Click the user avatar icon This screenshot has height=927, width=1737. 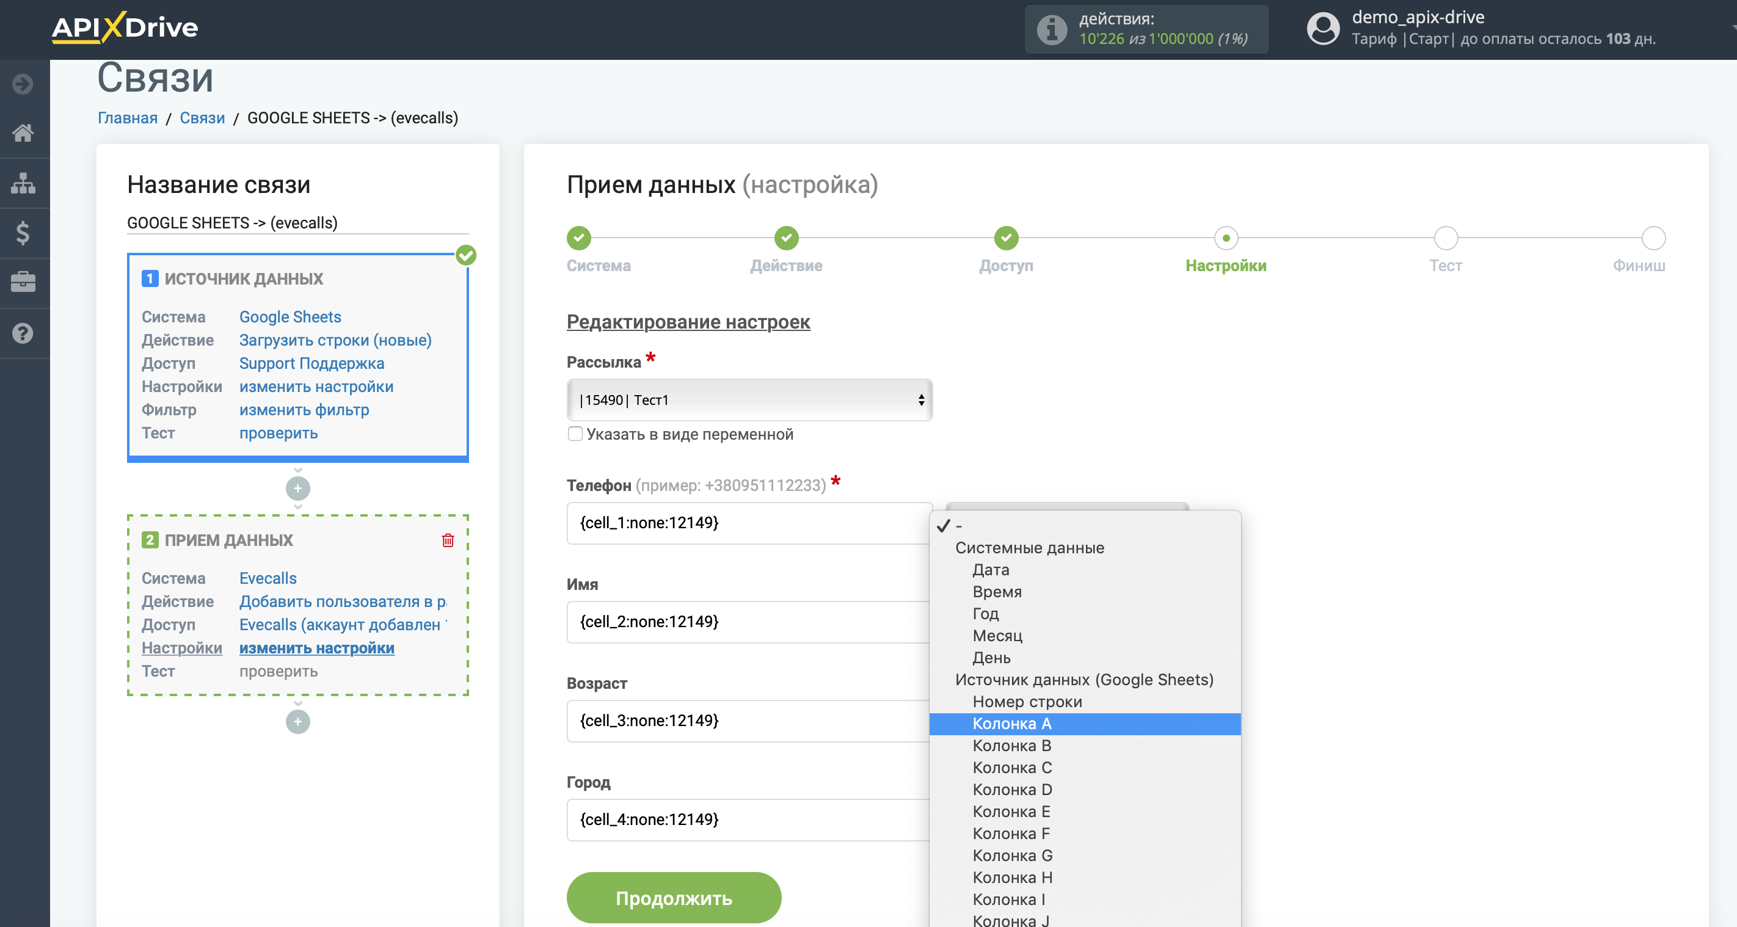click(1322, 29)
